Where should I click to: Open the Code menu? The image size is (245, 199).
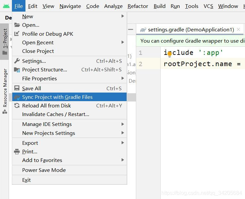point(93,6)
